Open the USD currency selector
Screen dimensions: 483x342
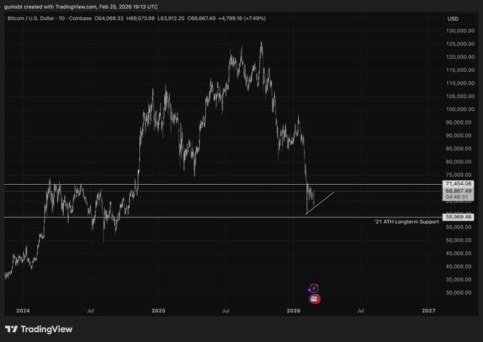tap(460, 18)
